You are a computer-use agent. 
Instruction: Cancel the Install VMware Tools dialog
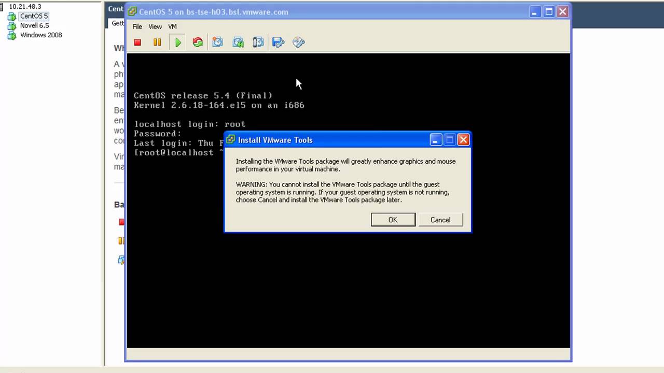coord(440,220)
